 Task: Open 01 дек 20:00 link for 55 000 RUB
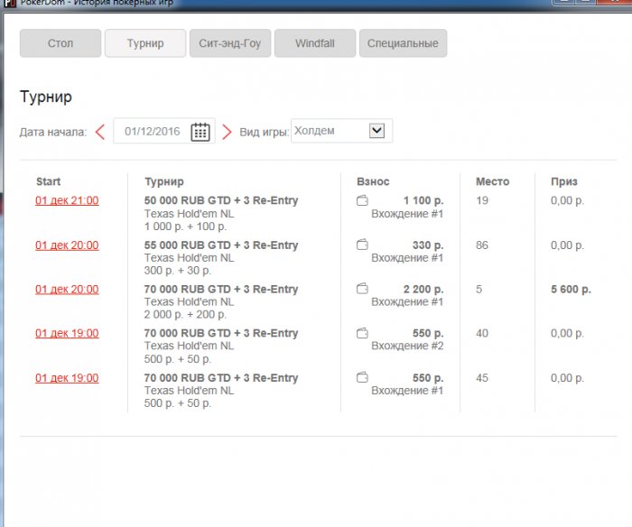click(x=67, y=245)
